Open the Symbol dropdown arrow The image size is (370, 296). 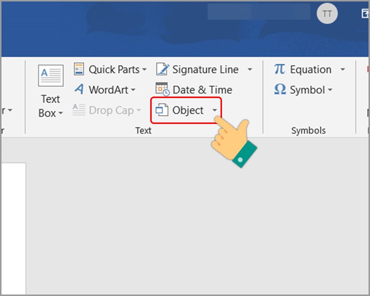pos(330,90)
